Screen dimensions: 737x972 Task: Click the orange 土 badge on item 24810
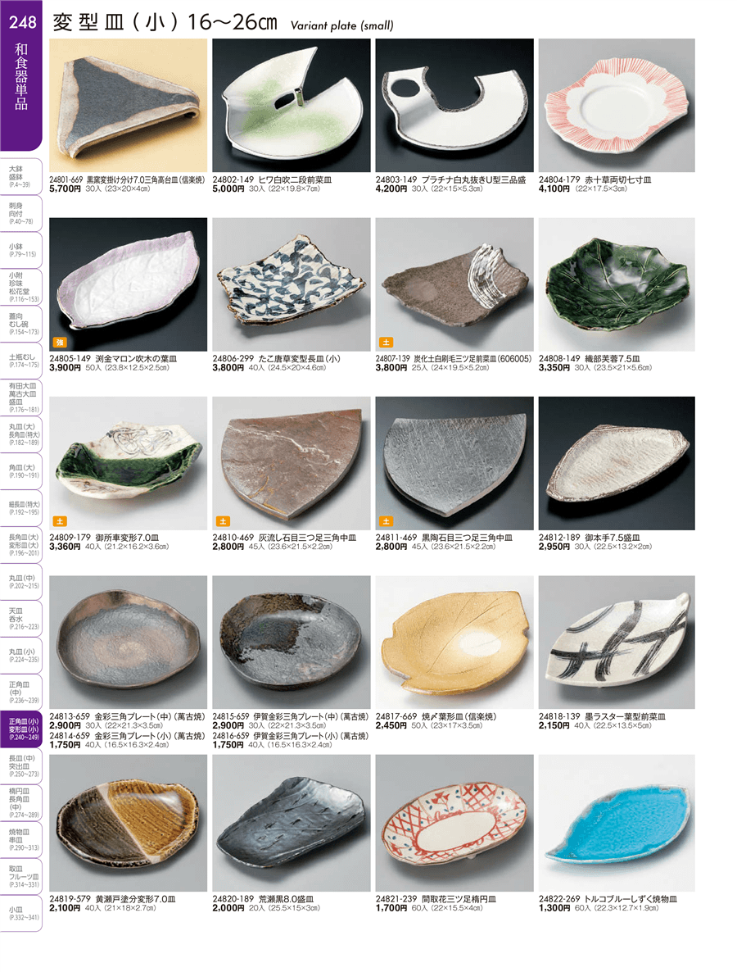click(x=223, y=521)
